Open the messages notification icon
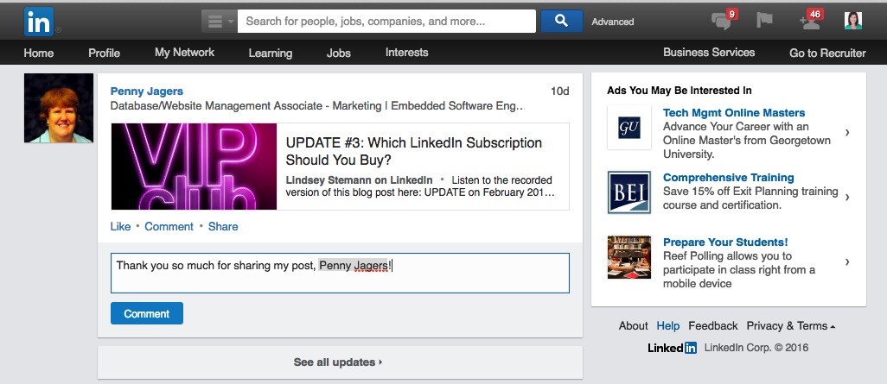The height and width of the screenshot is (384, 887). tap(721, 22)
